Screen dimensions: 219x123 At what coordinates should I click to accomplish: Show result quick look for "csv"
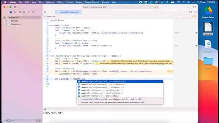click(x=196, y=45)
